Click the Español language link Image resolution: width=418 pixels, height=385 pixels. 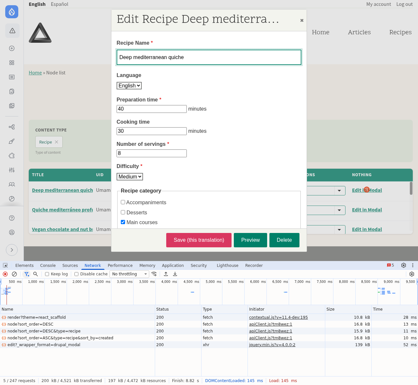pos(59,4)
